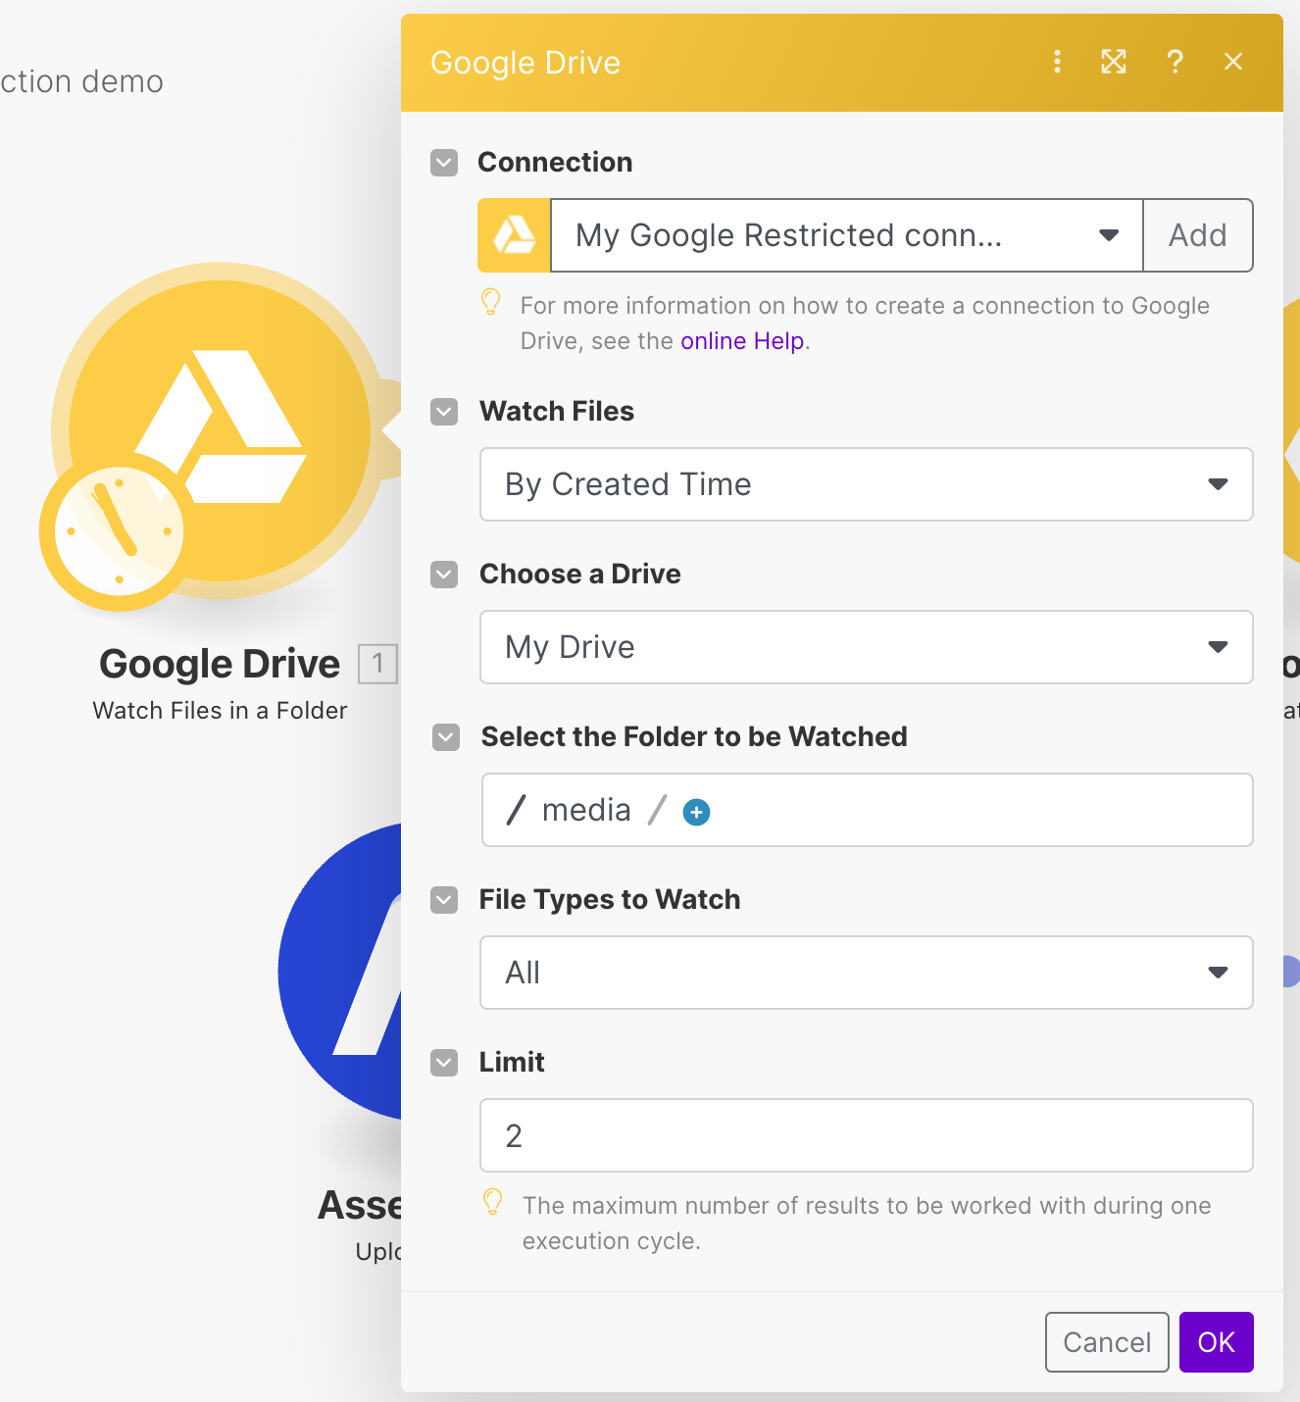Toggle the File Types to Watch checkbox

444,900
